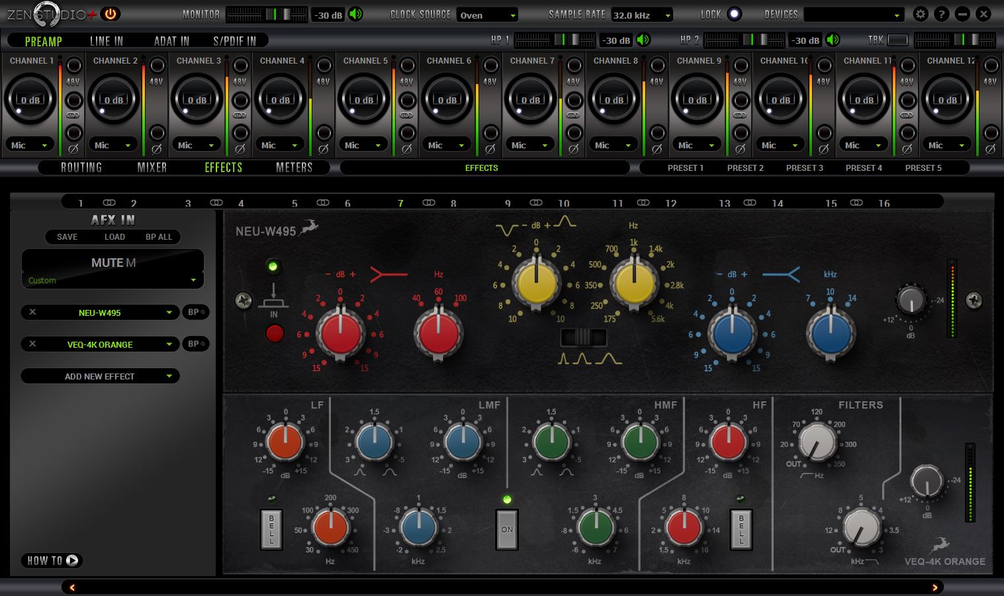The image size is (1004, 596).
Task: Mute the HP 1 speaker icon
Action: click(643, 40)
